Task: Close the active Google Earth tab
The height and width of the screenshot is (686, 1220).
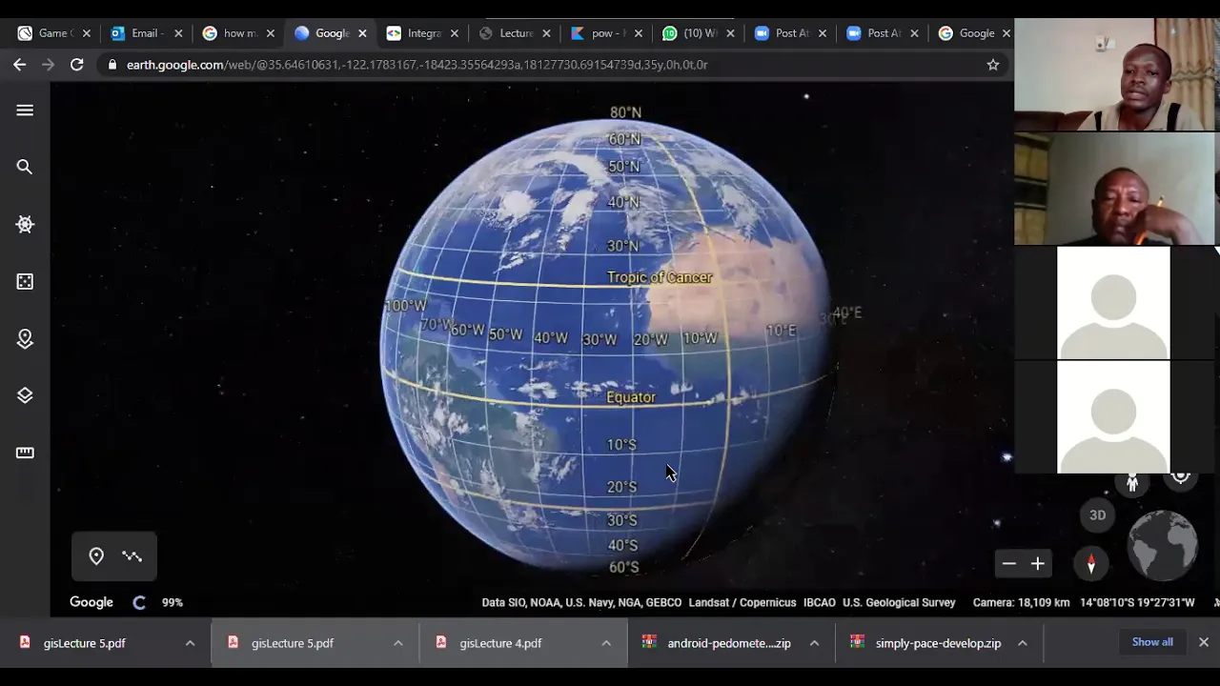Action: click(362, 33)
